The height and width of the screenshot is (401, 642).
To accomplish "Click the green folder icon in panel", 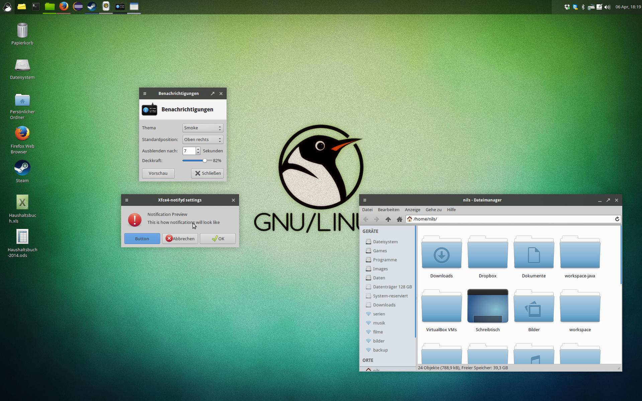I will [50, 7].
